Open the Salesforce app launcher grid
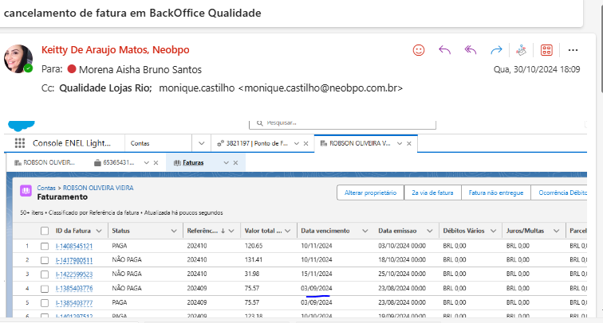Image resolution: width=603 pixels, height=323 pixels. 20,143
